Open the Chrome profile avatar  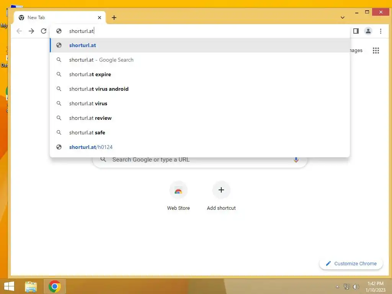368,31
